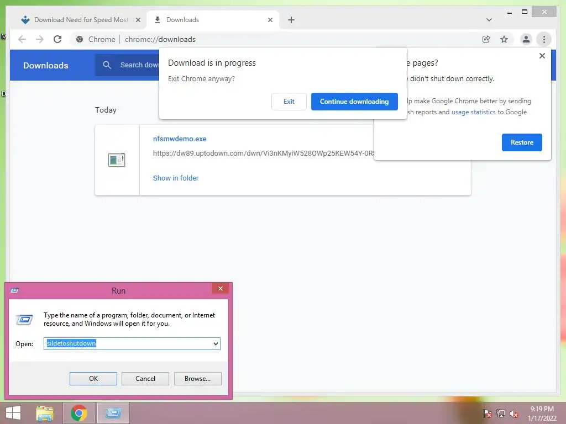Click Continue downloading button

(354, 102)
